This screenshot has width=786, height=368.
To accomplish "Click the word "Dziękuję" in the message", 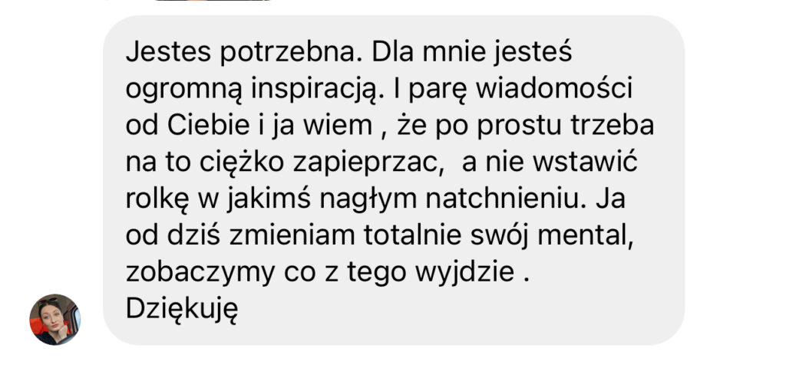I will click(181, 310).
